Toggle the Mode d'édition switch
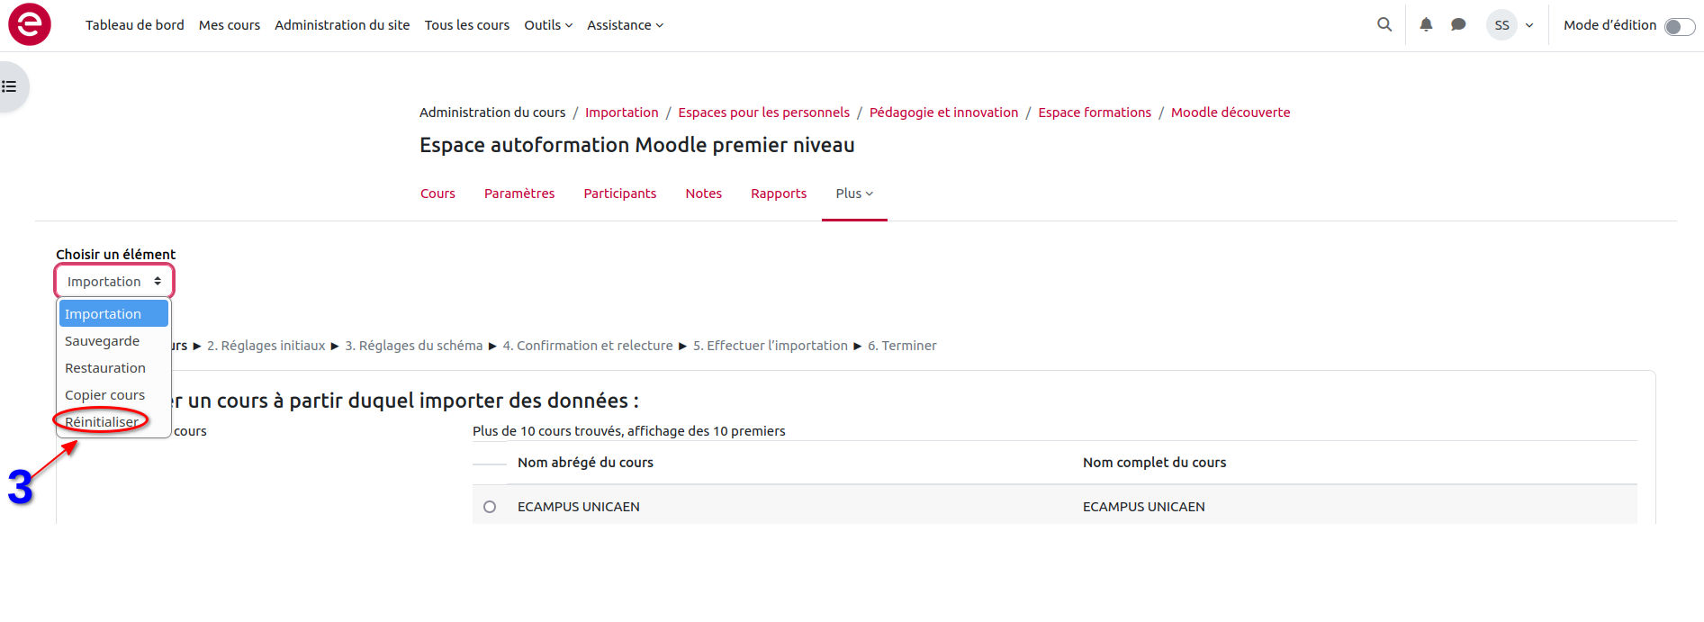This screenshot has height=622, width=1704. 1679,26
